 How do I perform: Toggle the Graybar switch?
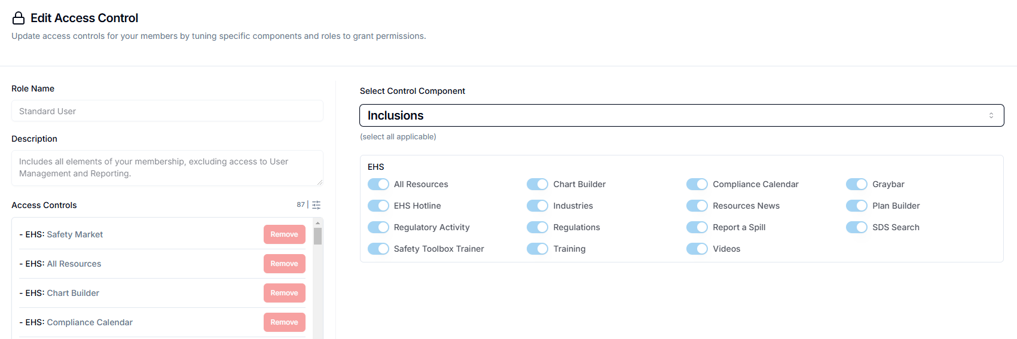(857, 184)
